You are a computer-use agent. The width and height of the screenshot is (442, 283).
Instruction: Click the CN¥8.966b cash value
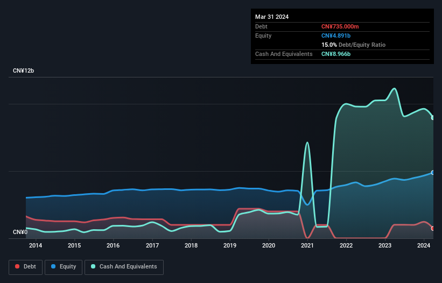pyautogui.click(x=336, y=54)
